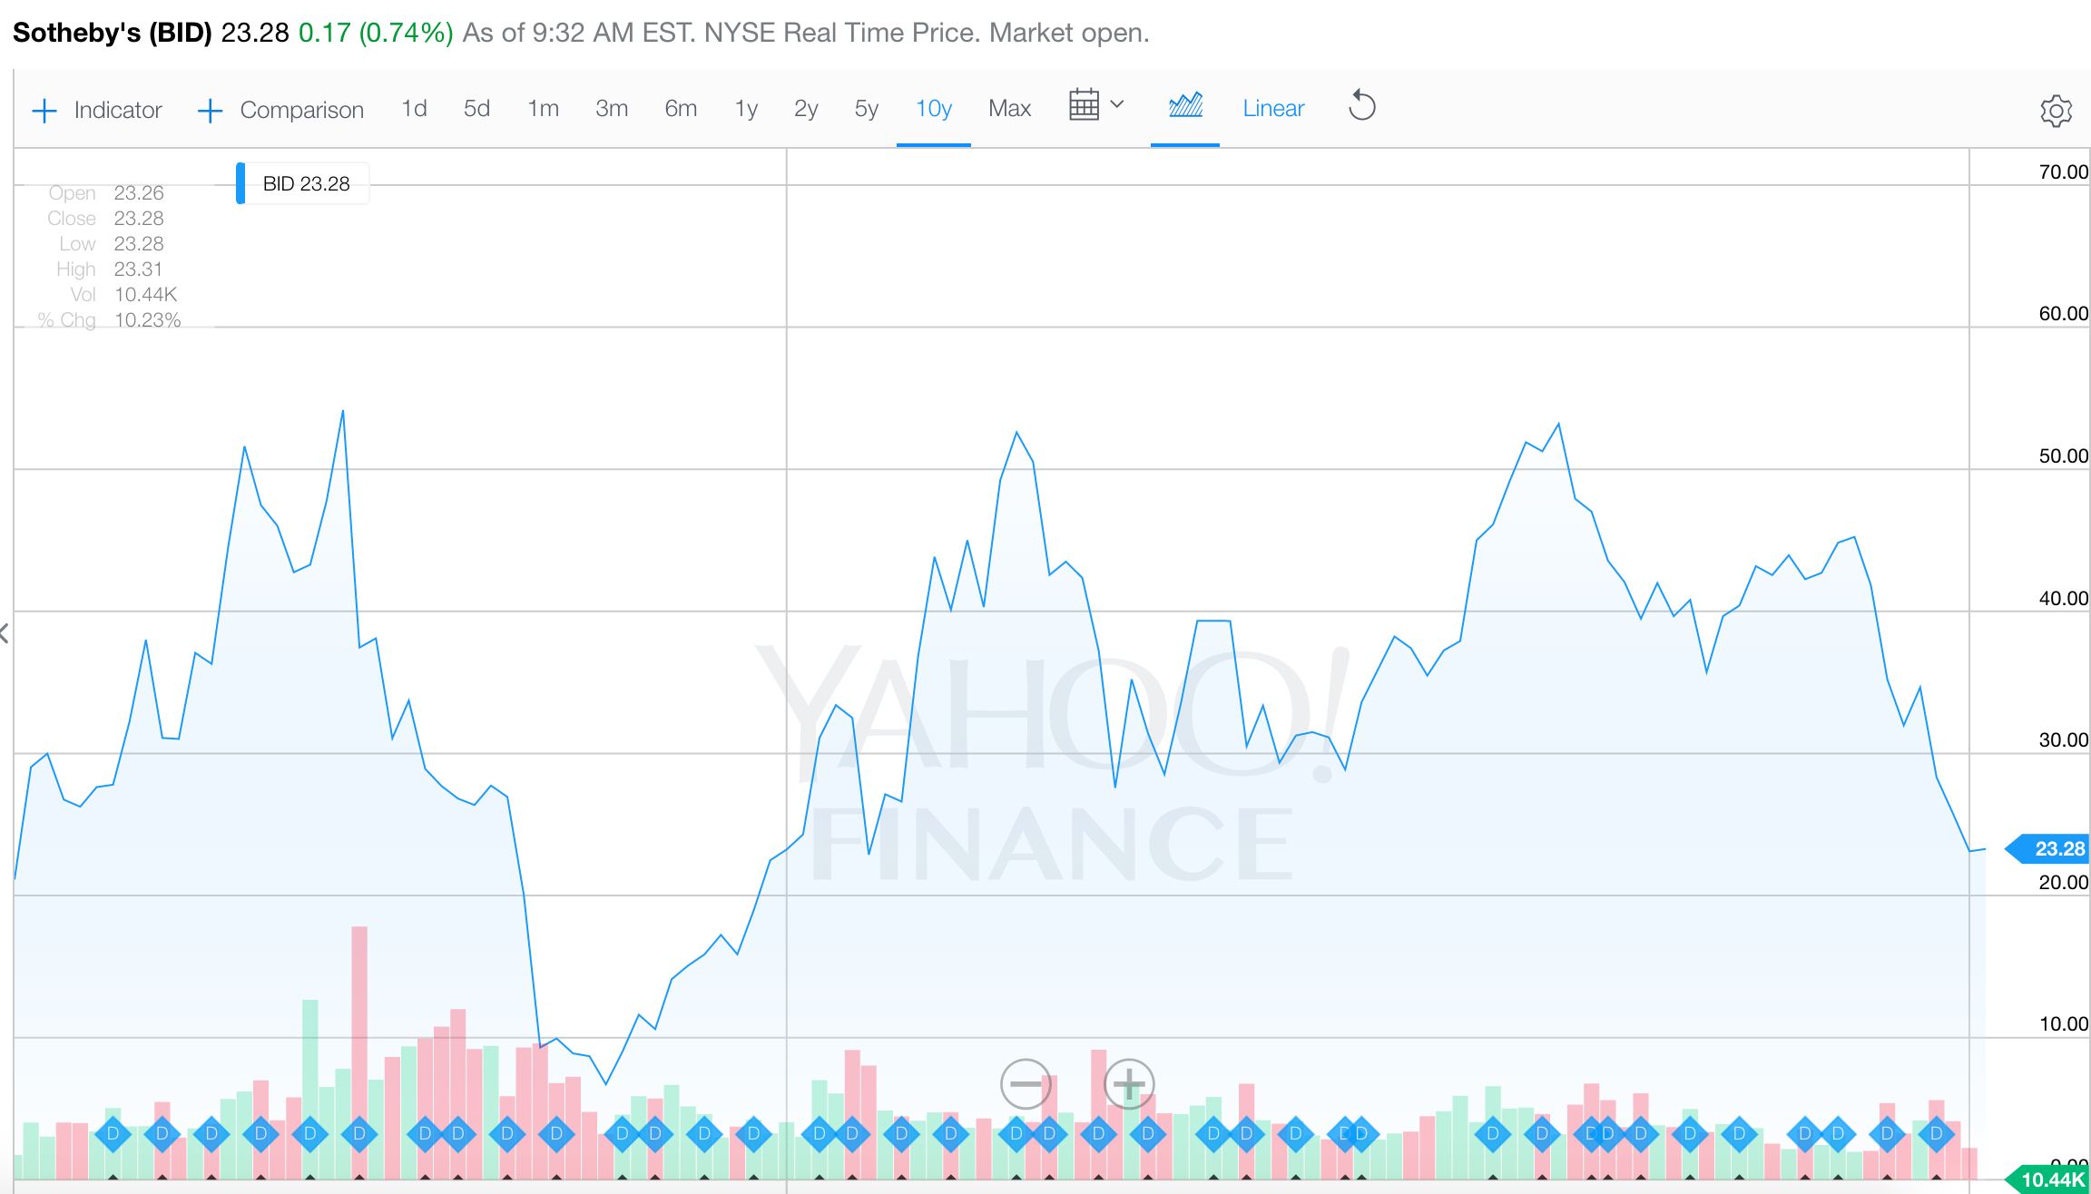
Task: Select the 1d time range
Action: pyautogui.click(x=414, y=109)
